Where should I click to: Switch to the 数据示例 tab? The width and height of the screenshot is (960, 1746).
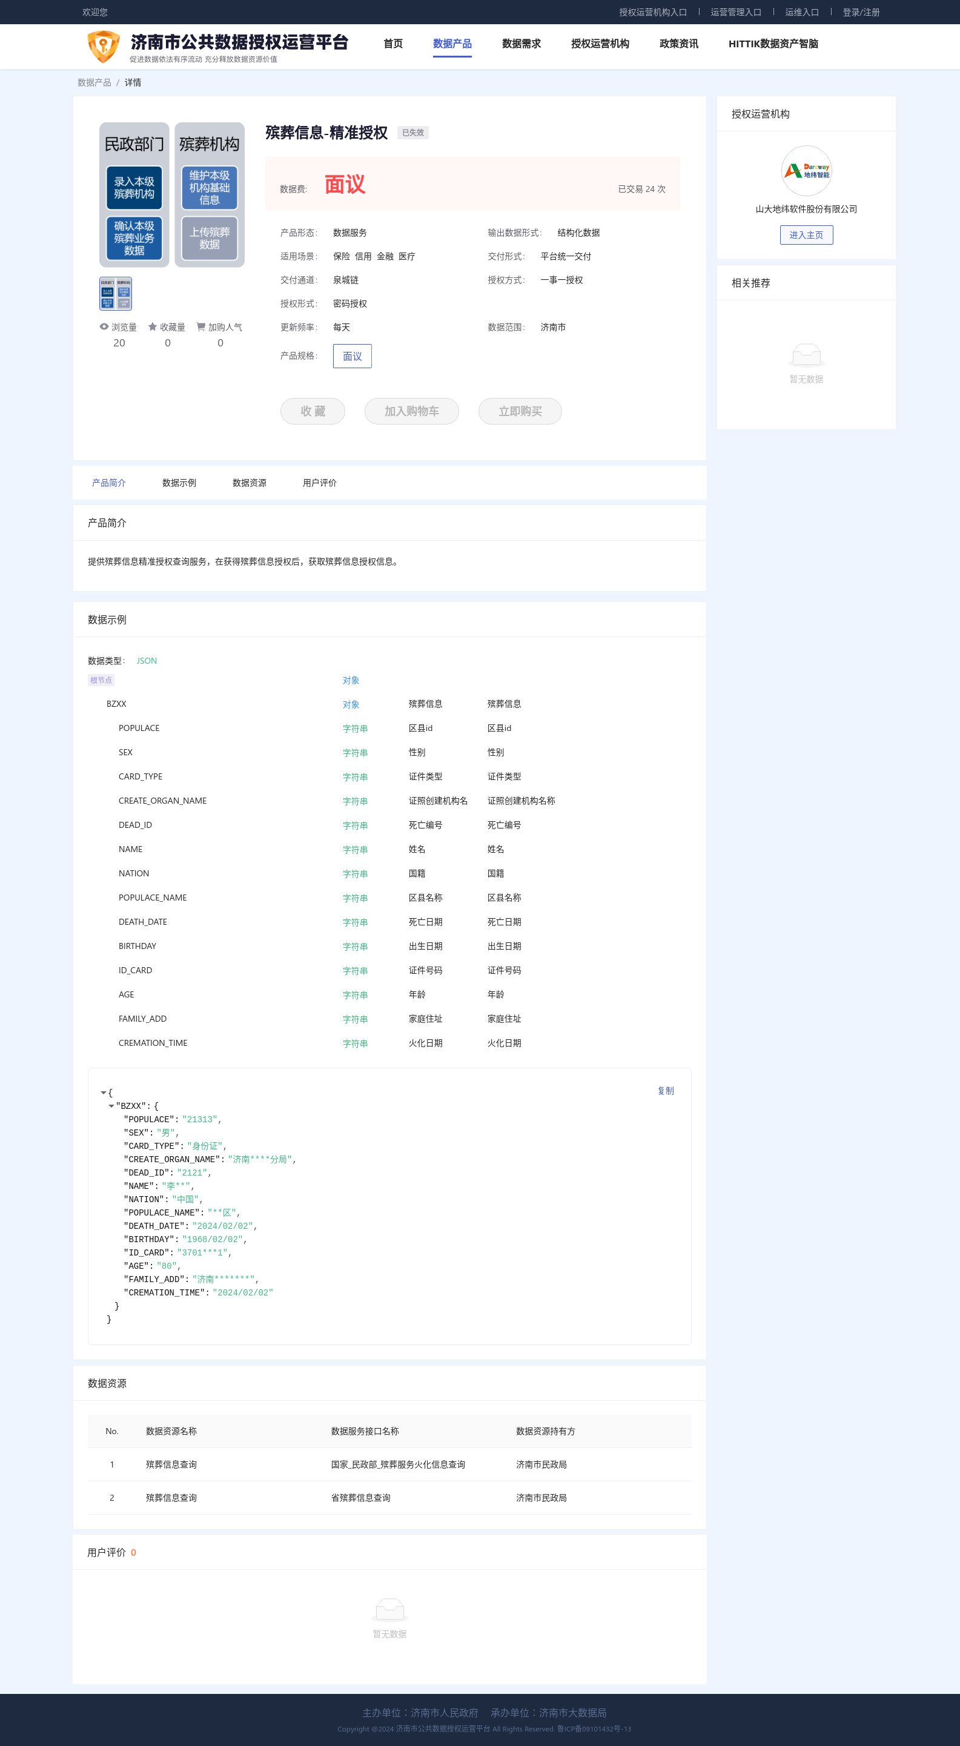click(x=179, y=483)
